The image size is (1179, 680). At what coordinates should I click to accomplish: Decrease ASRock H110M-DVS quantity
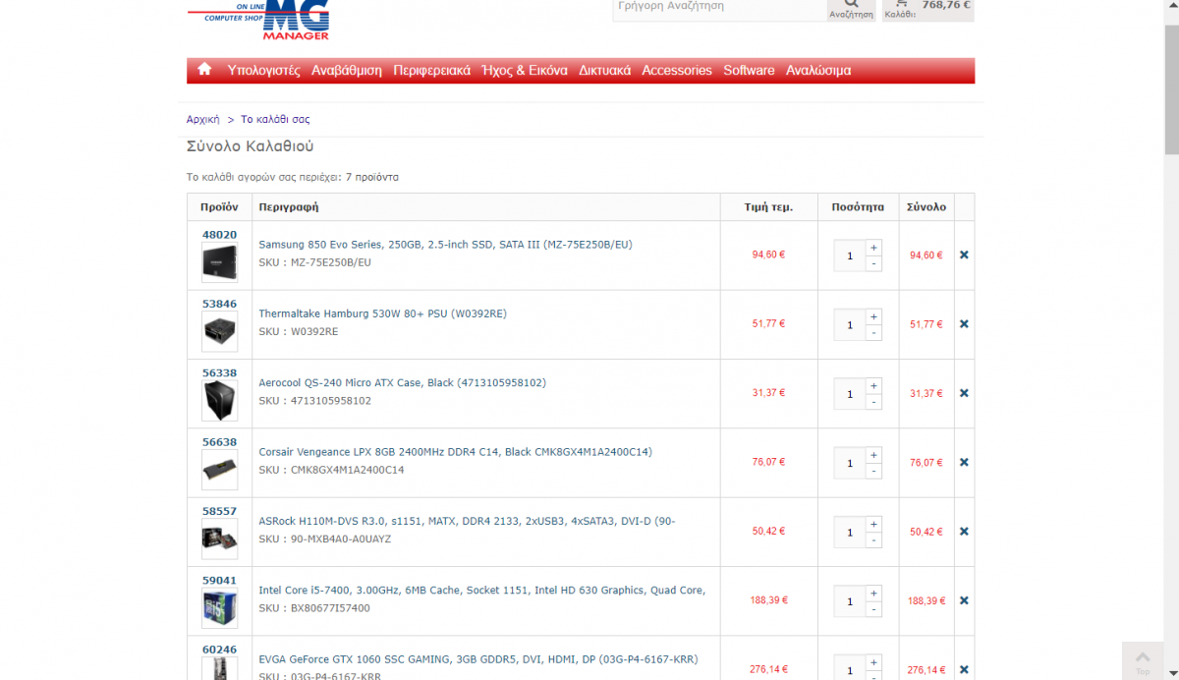(873, 539)
